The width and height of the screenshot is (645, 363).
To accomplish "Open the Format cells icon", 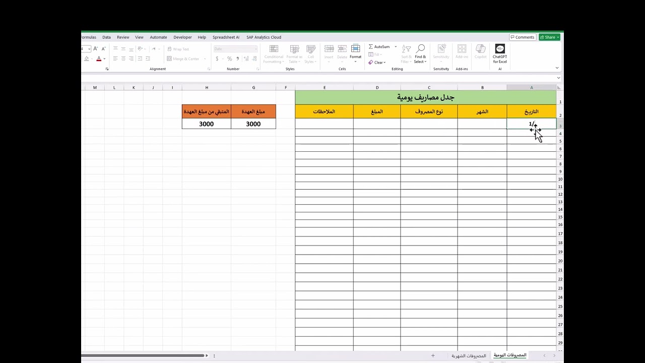I will (356, 52).
